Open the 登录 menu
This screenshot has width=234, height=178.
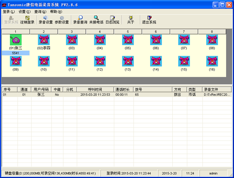pyautogui.click(x=9, y=12)
